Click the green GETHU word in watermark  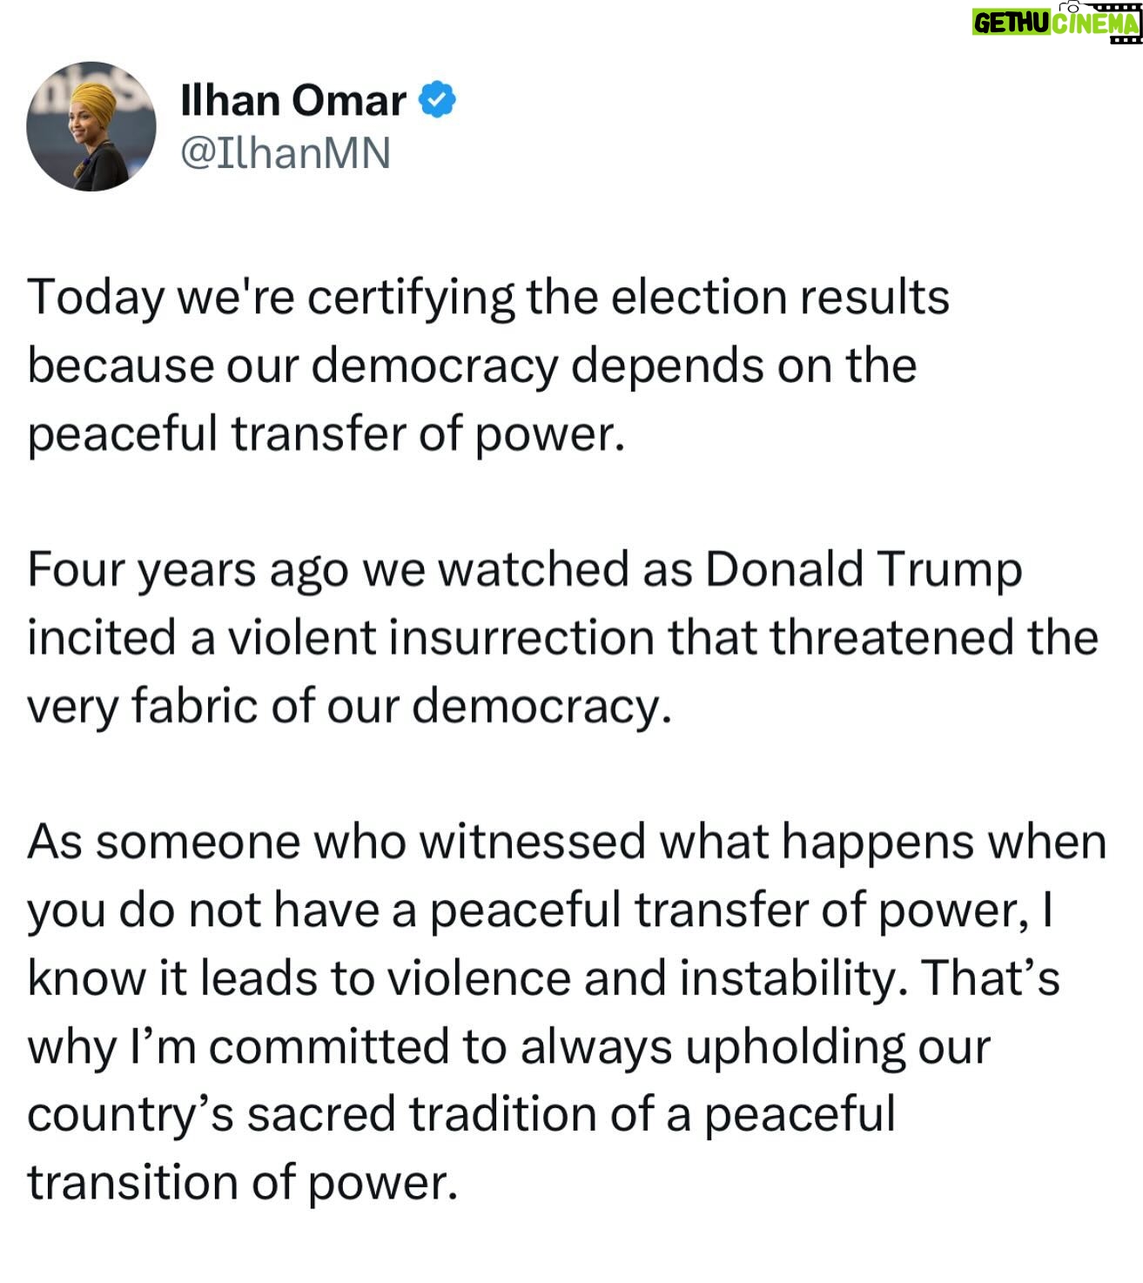pos(1012,22)
